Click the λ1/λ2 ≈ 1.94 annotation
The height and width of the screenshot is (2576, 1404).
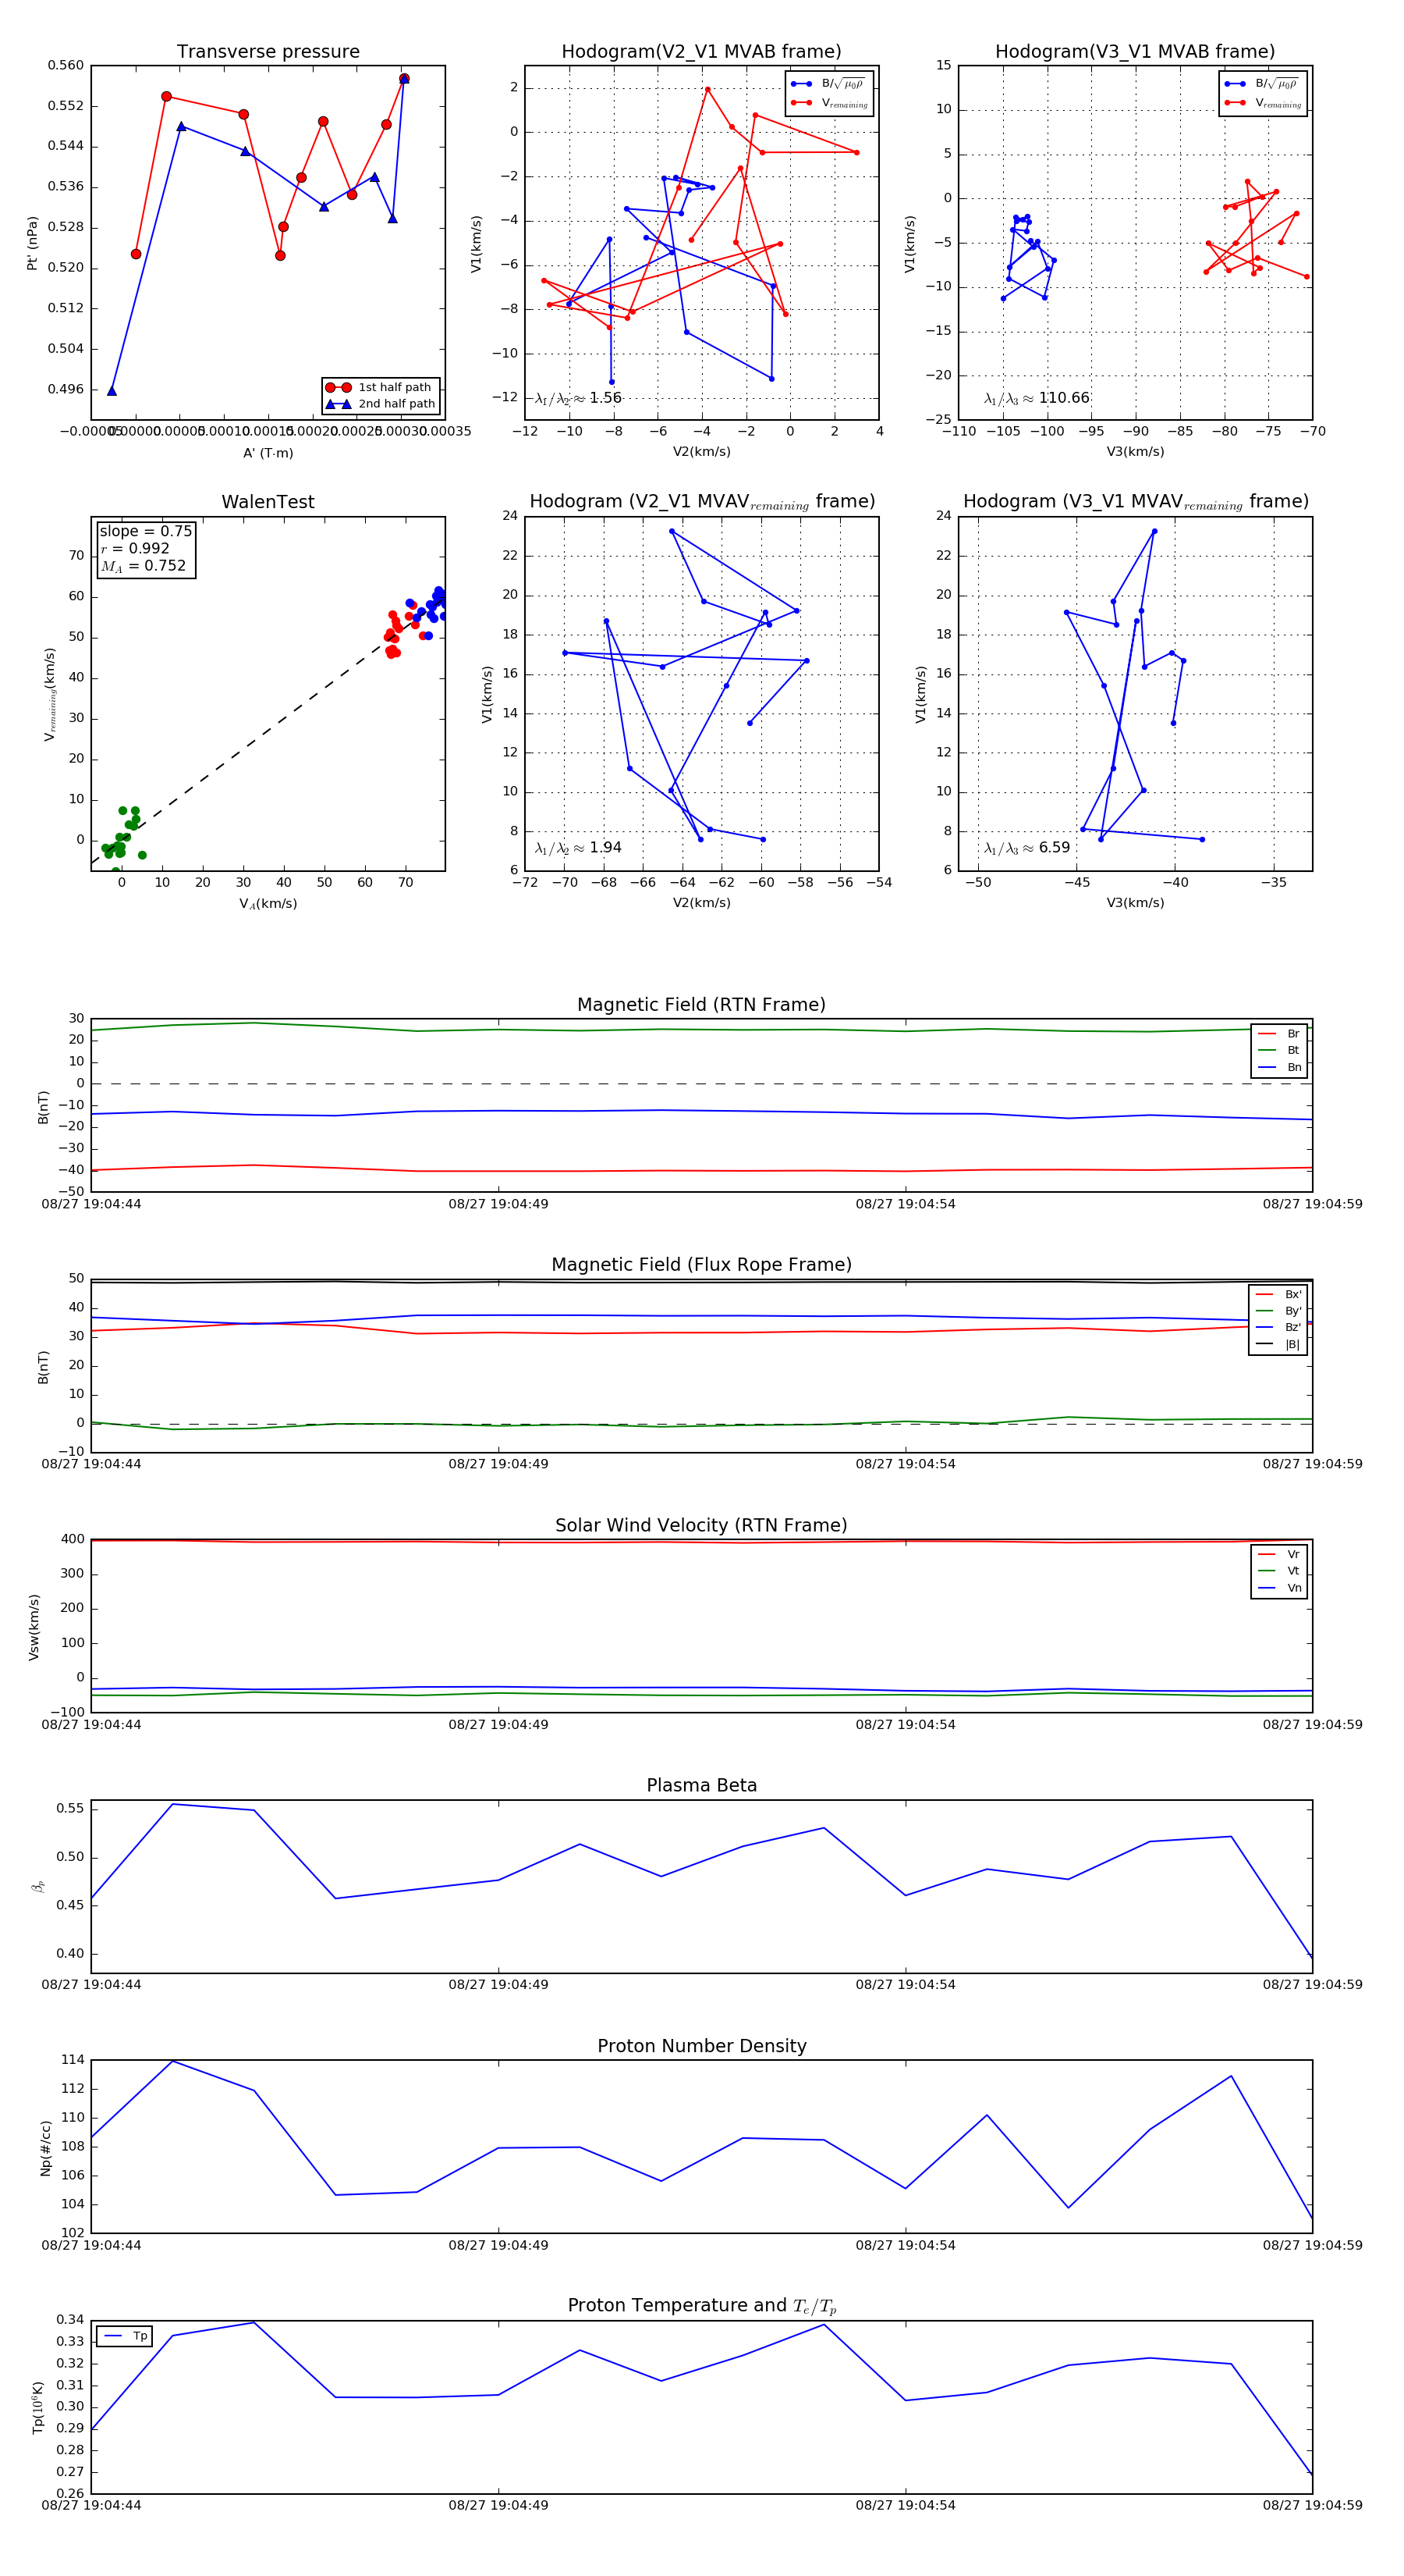(x=577, y=848)
